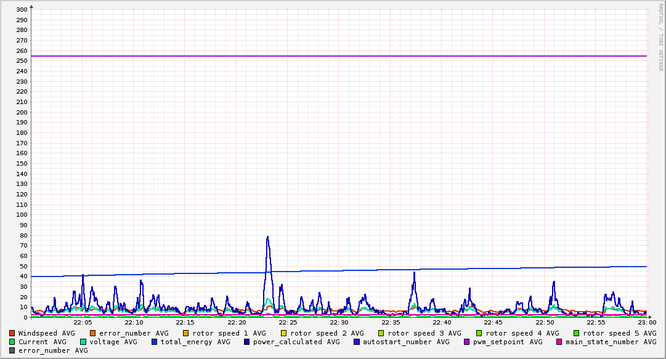Image resolution: width=666 pixels, height=359 pixels.
Task: Click the total_energy AVG legend label
Action: point(195,342)
